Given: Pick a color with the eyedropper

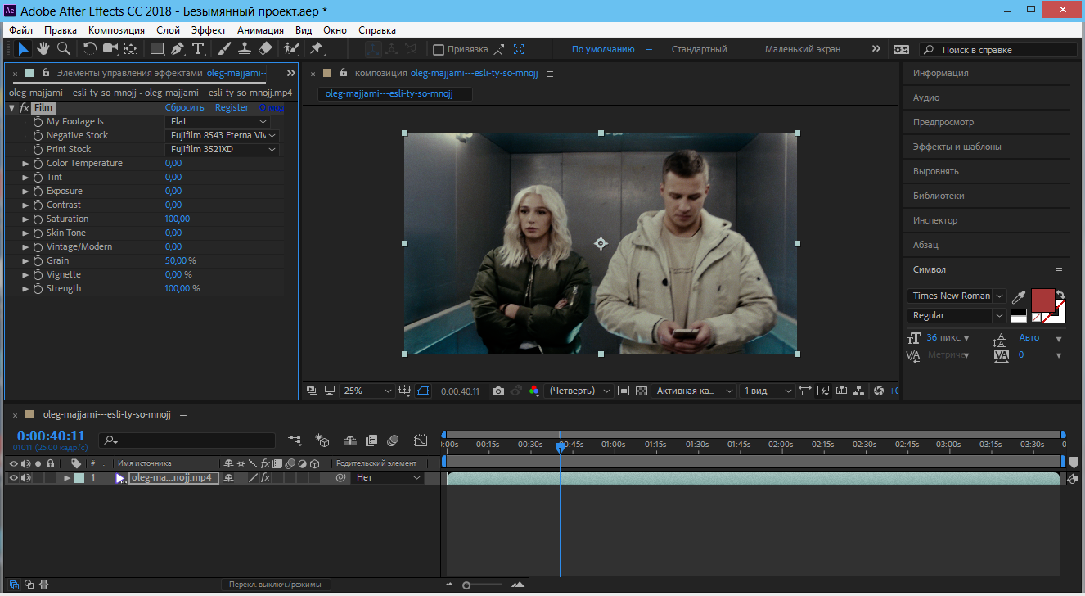Looking at the screenshot, I should 1019,297.
